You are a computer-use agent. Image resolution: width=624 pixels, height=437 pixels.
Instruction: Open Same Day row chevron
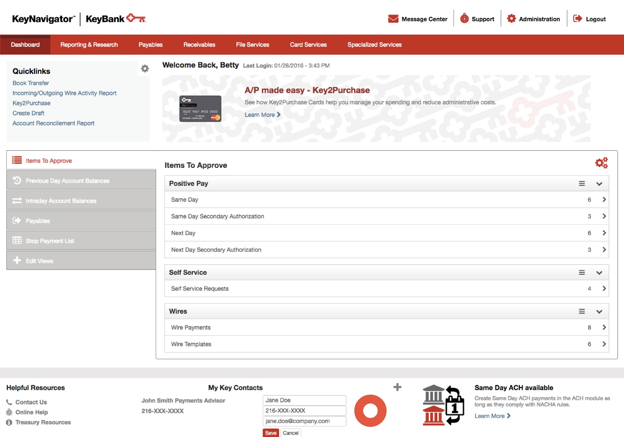(x=604, y=199)
